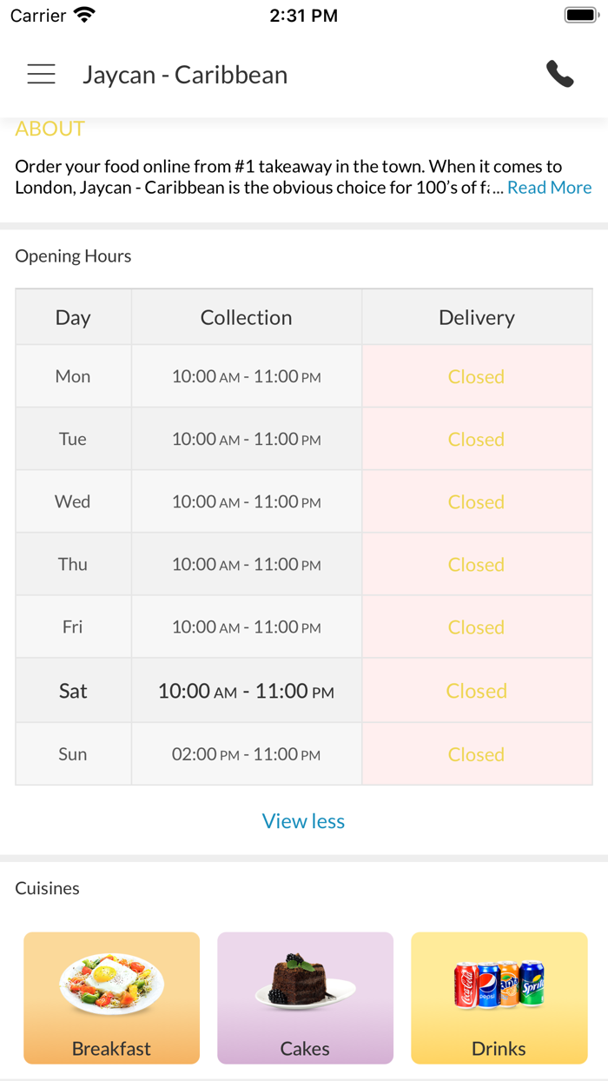The image size is (608, 1081).
Task: Tap the Cuisines section label
Action: (x=47, y=888)
